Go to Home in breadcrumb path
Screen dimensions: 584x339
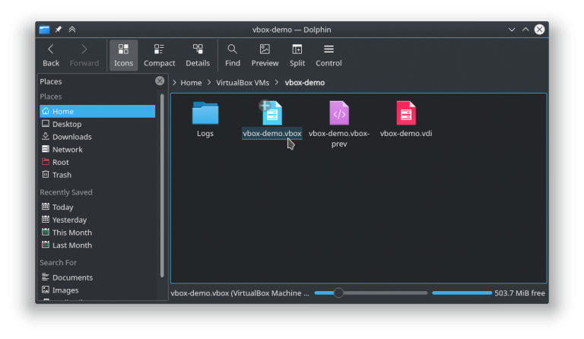click(x=191, y=83)
